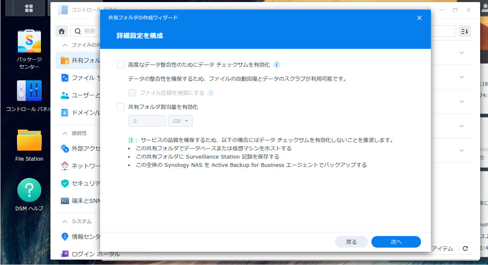
Task: Open the DSM main menu grid icon
Action: click(x=29, y=8)
